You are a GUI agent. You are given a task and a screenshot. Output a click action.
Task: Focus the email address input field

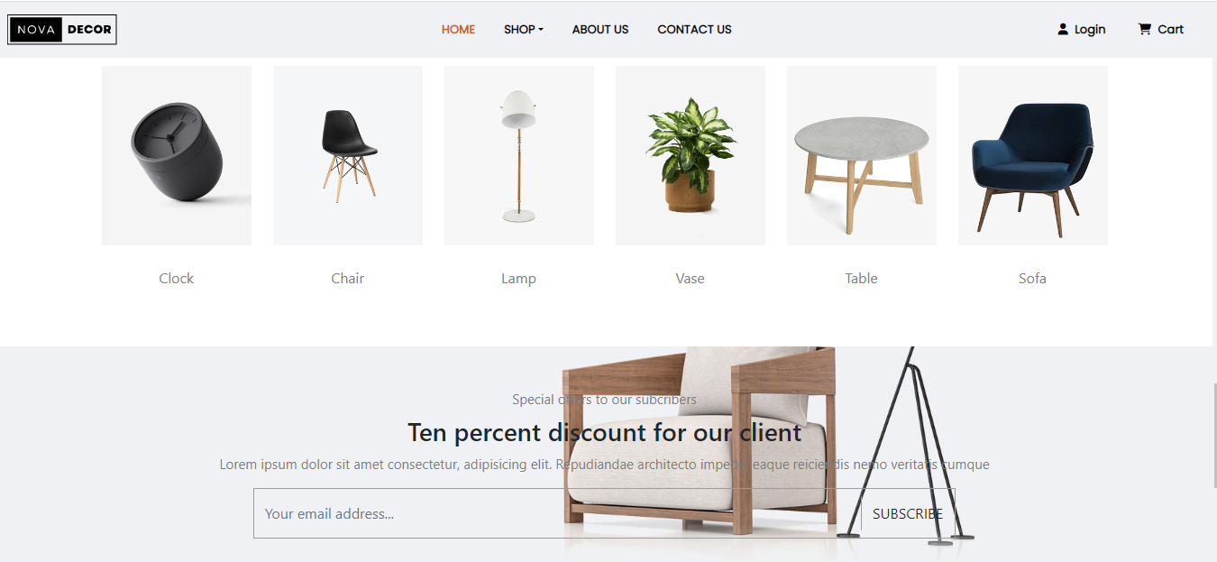(557, 513)
